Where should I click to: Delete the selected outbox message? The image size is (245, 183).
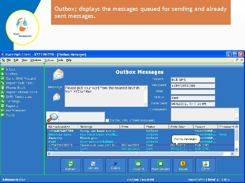[116, 166]
